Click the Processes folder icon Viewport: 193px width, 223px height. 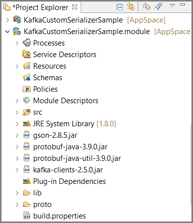coord(27,43)
